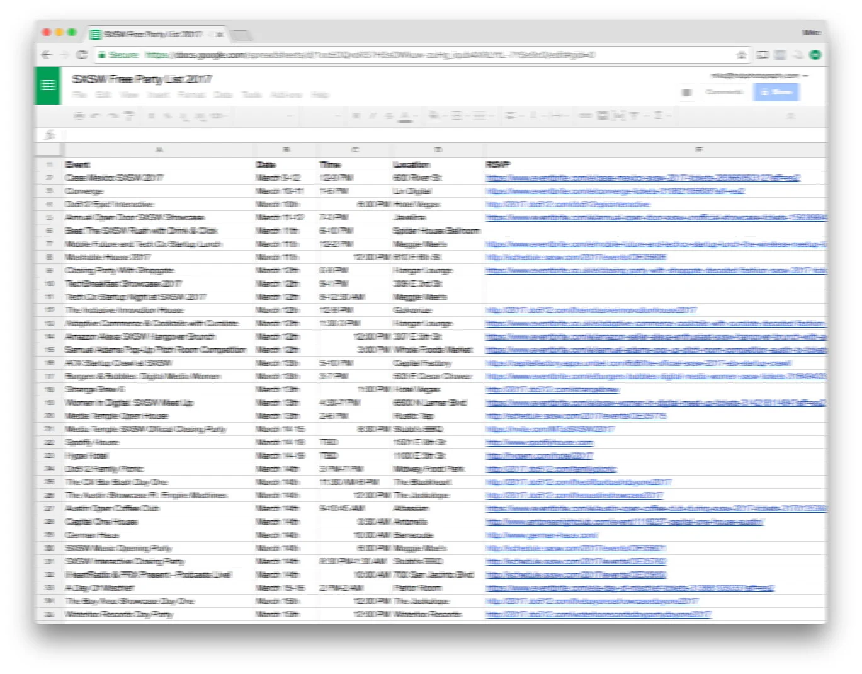Click the Insert link toolbar icon

(x=586, y=116)
